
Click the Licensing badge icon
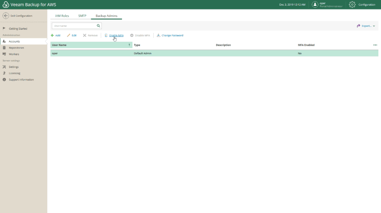[x=4, y=73]
